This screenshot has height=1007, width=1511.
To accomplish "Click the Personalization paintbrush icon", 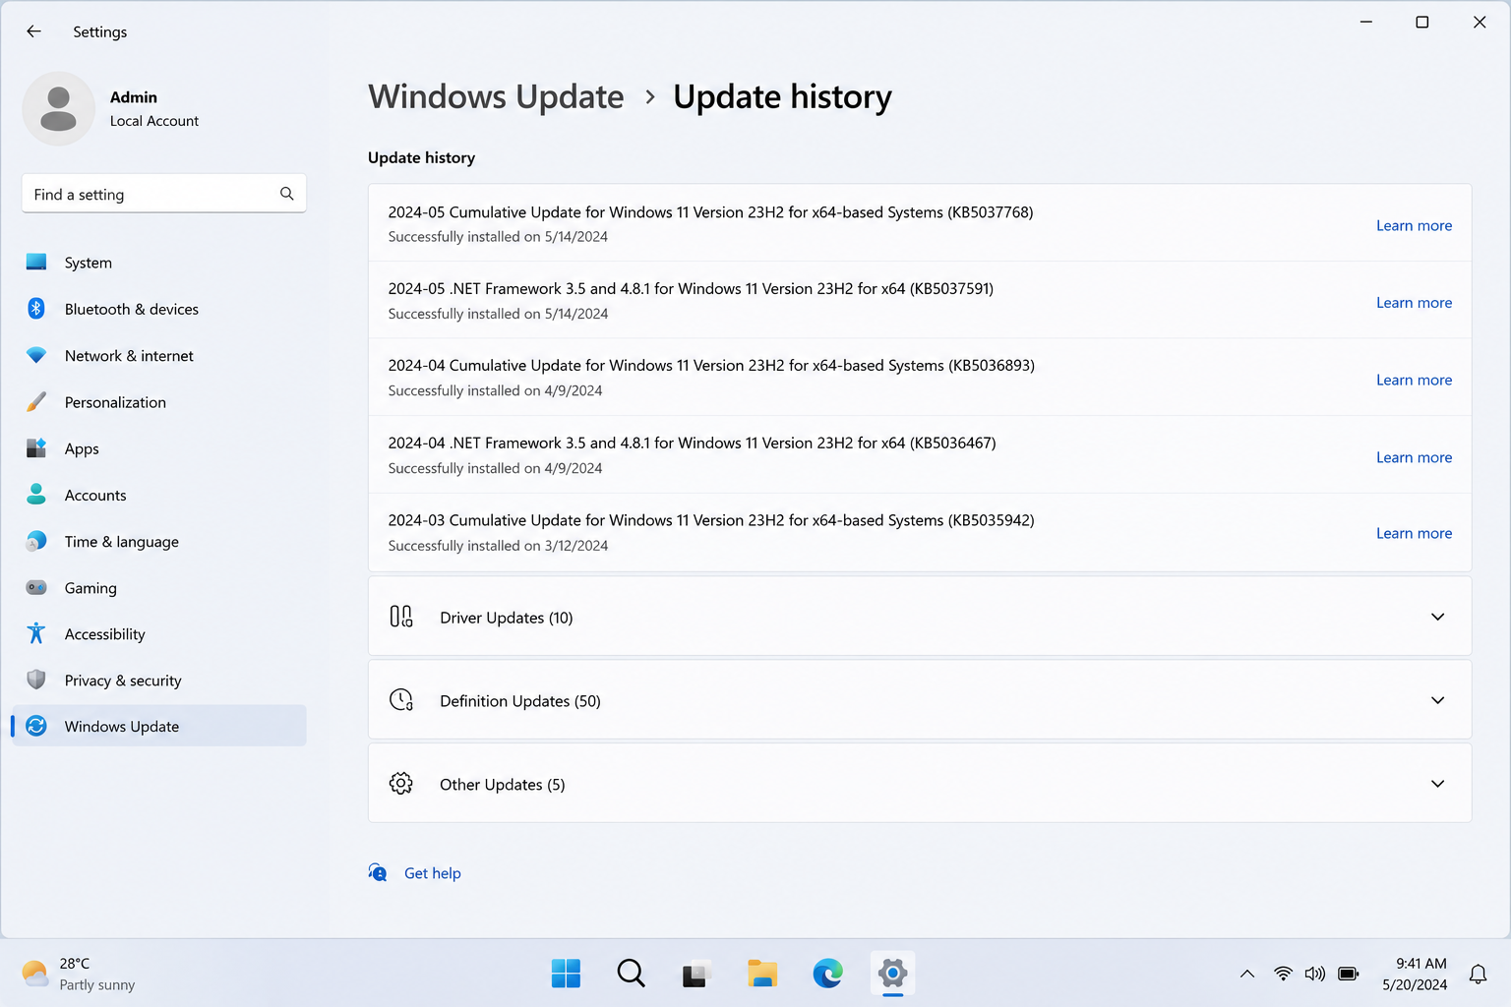I will click(x=36, y=401).
